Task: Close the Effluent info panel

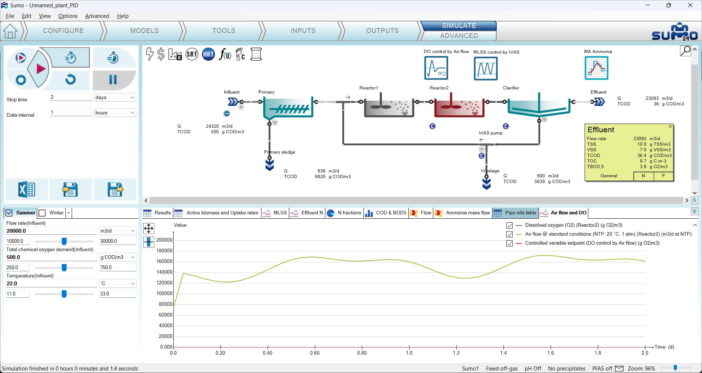Action: [670, 127]
